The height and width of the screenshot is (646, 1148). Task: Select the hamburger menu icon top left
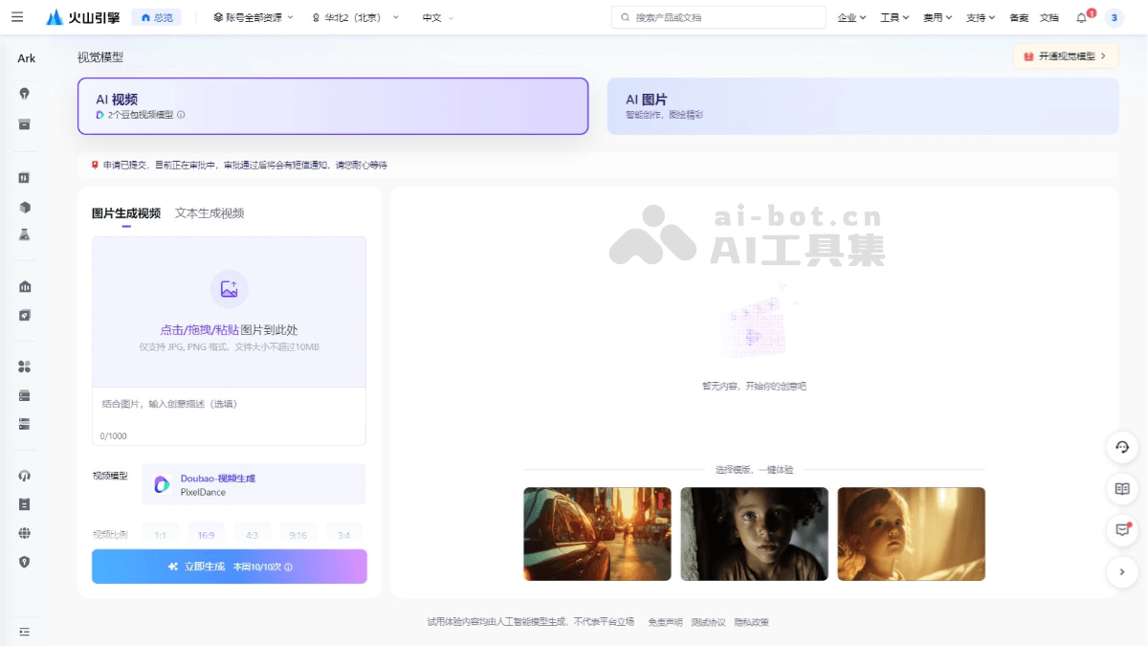coord(17,16)
